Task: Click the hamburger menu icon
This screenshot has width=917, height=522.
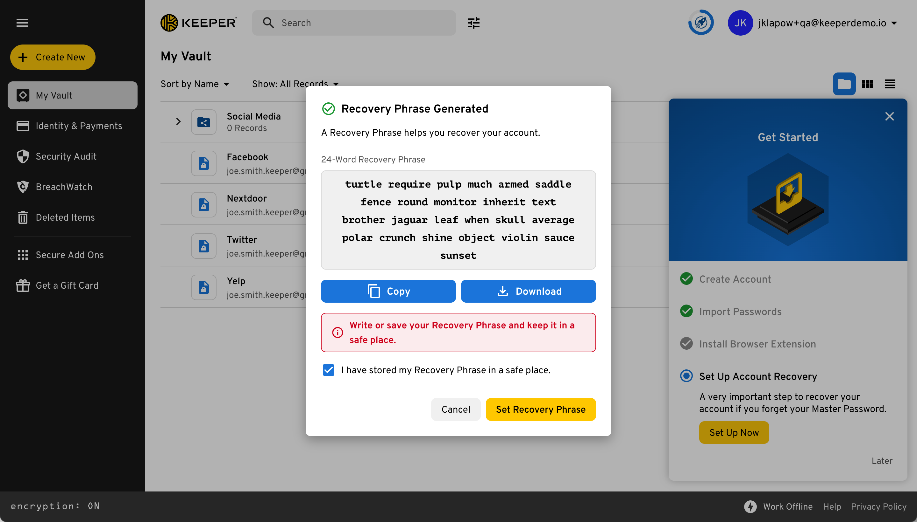Action: 22,23
